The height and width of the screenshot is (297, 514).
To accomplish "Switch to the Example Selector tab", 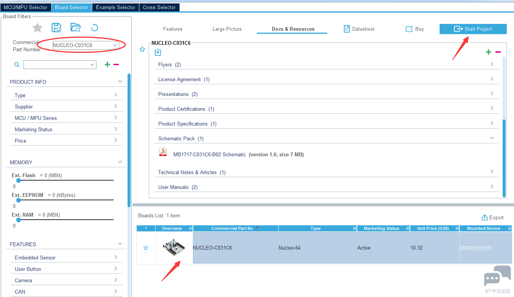I will pyautogui.click(x=116, y=7).
